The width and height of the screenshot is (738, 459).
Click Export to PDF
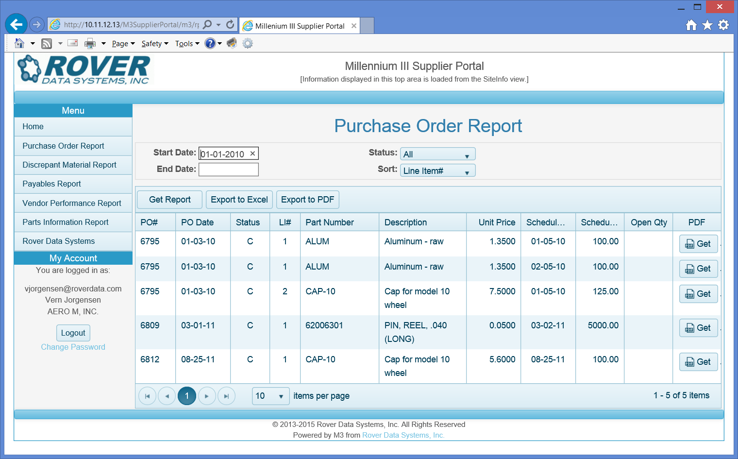pos(308,200)
